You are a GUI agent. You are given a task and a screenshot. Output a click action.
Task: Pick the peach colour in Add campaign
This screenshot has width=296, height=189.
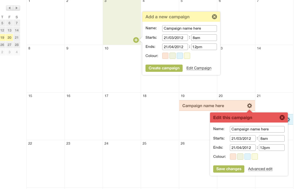165,56
